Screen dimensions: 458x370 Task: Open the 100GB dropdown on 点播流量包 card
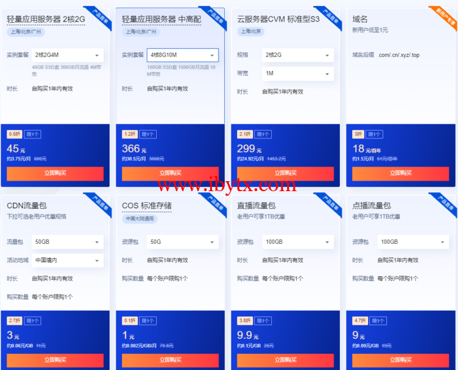coord(413,242)
